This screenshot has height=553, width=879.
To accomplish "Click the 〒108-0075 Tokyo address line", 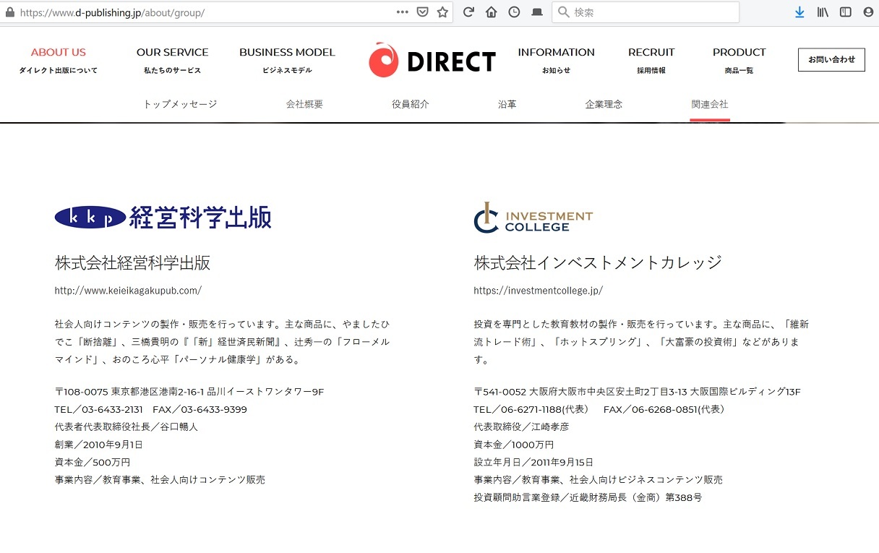I will coord(189,392).
